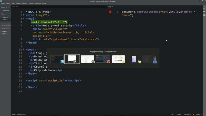This screenshot has height=116, width=206.
Task: Collapse the body tag fold arrow on line 10
Action: coord(23,49)
